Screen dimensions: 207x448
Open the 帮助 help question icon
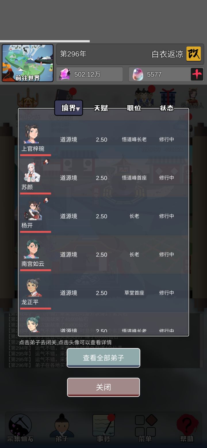coord(187,428)
